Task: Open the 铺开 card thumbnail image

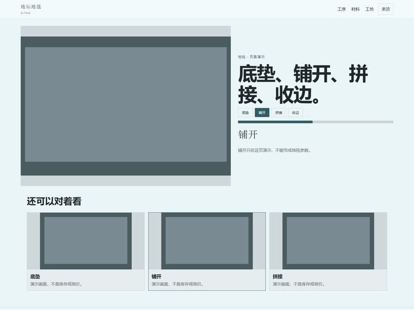Action: (x=207, y=241)
